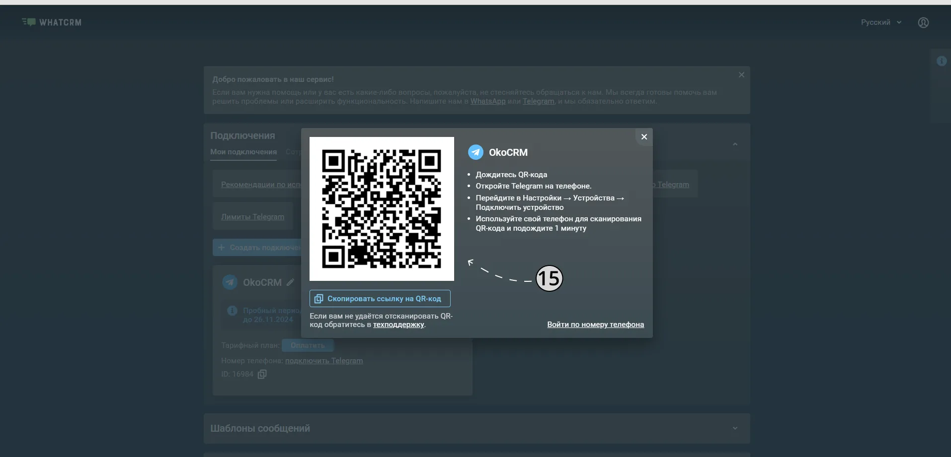Screen dimensions: 951x457
Task: Click the Создать подключение button
Action: coord(257,248)
